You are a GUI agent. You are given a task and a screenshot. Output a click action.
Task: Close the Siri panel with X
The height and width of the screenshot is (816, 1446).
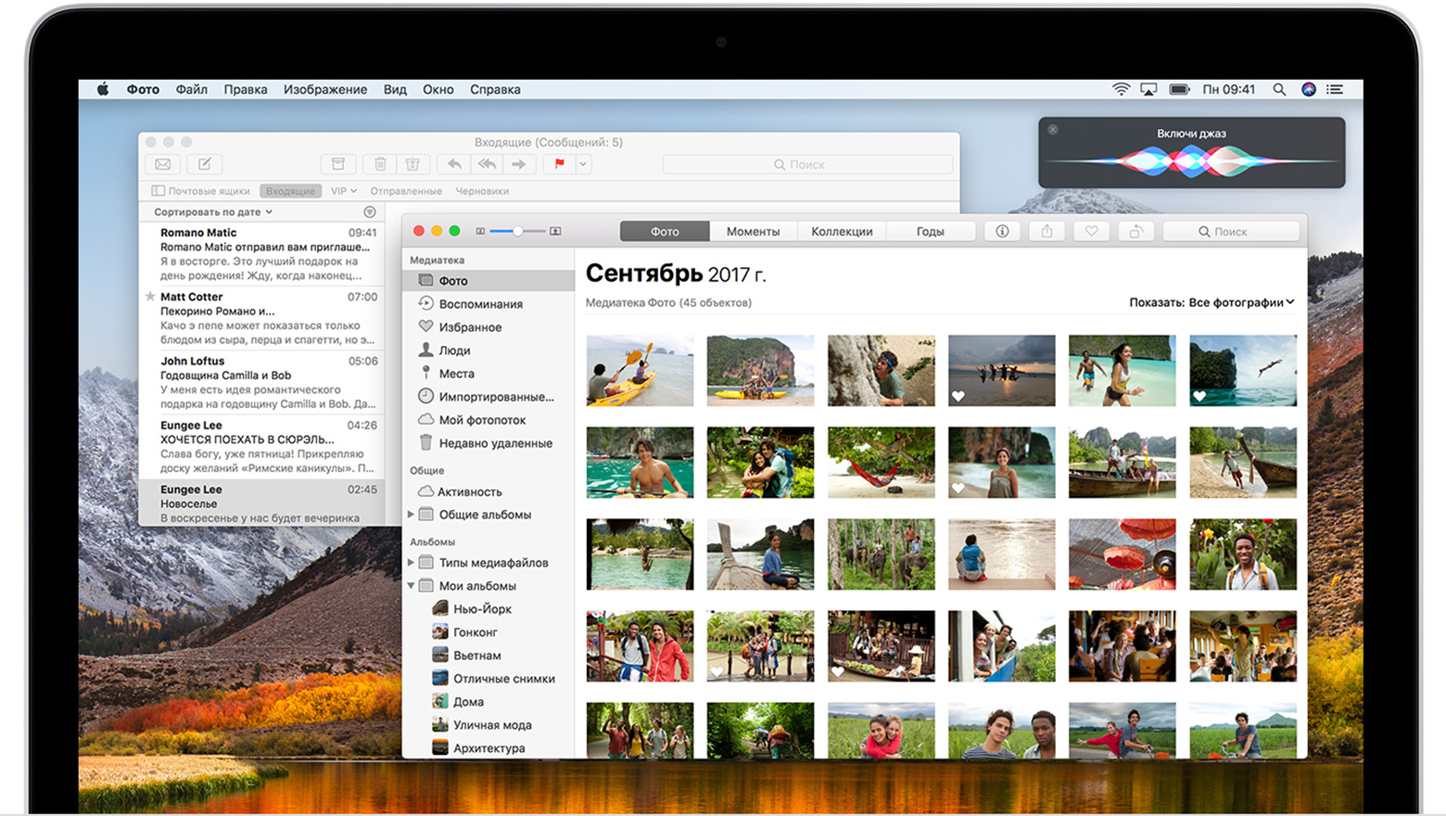coord(1053,130)
